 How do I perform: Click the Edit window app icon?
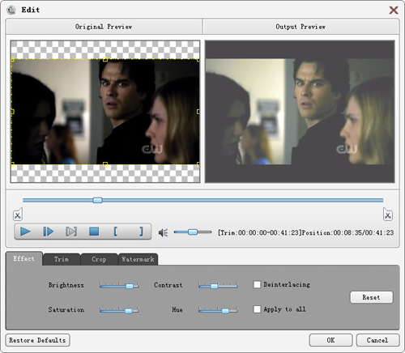click(11, 10)
